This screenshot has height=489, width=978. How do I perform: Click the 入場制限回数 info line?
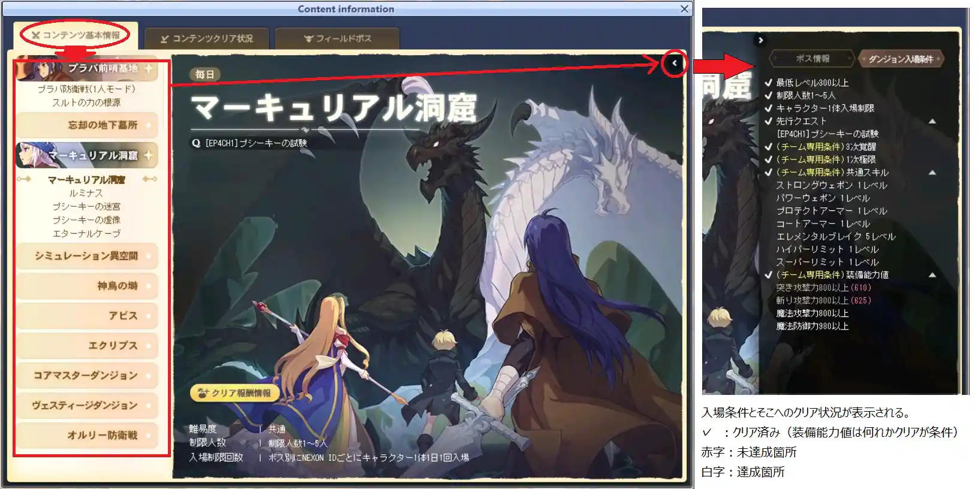[x=329, y=457]
